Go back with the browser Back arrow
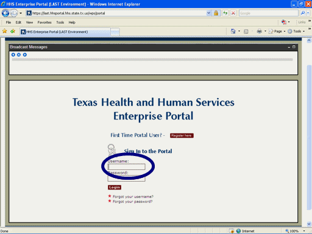This screenshot has width=312, height=234. click(x=5, y=13)
